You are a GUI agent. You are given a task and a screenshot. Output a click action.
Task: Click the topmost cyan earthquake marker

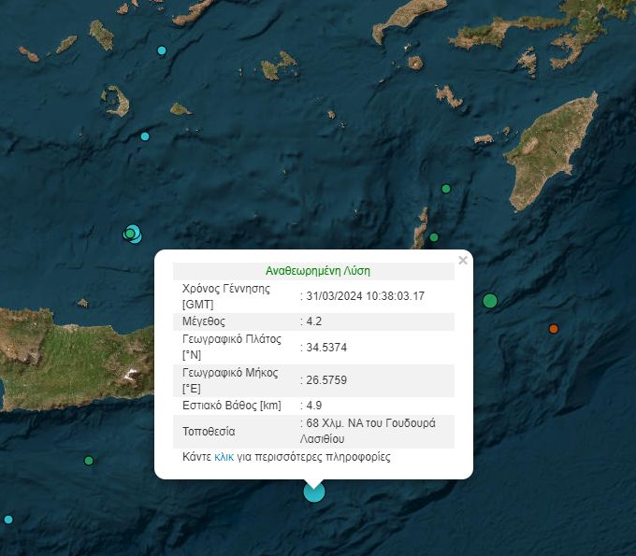(162, 50)
